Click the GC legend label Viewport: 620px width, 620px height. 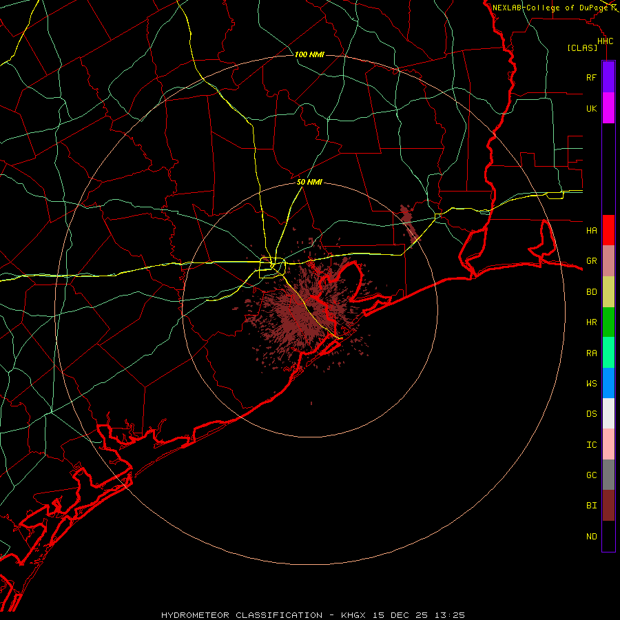591,475
